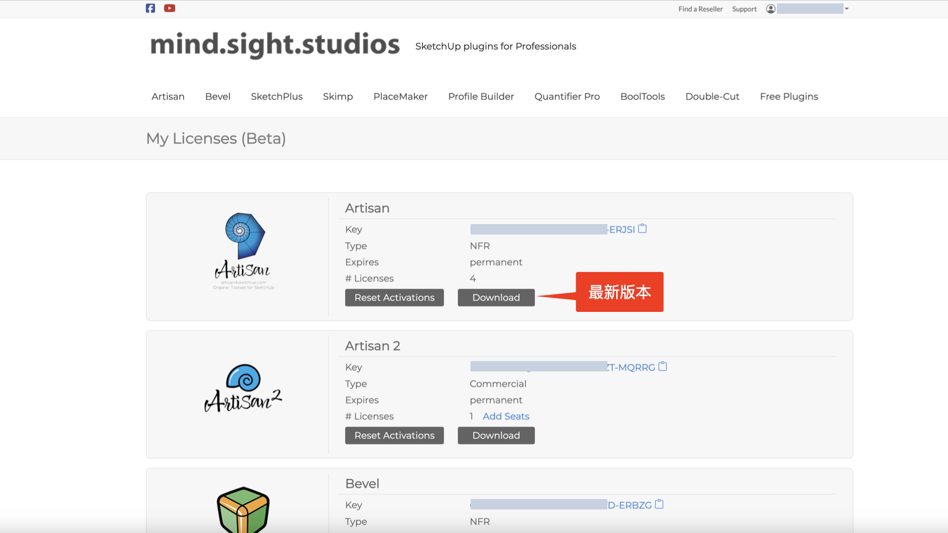The image size is (948, 533).
Task: Expand the account dropdown arrow
Action: 846,9
